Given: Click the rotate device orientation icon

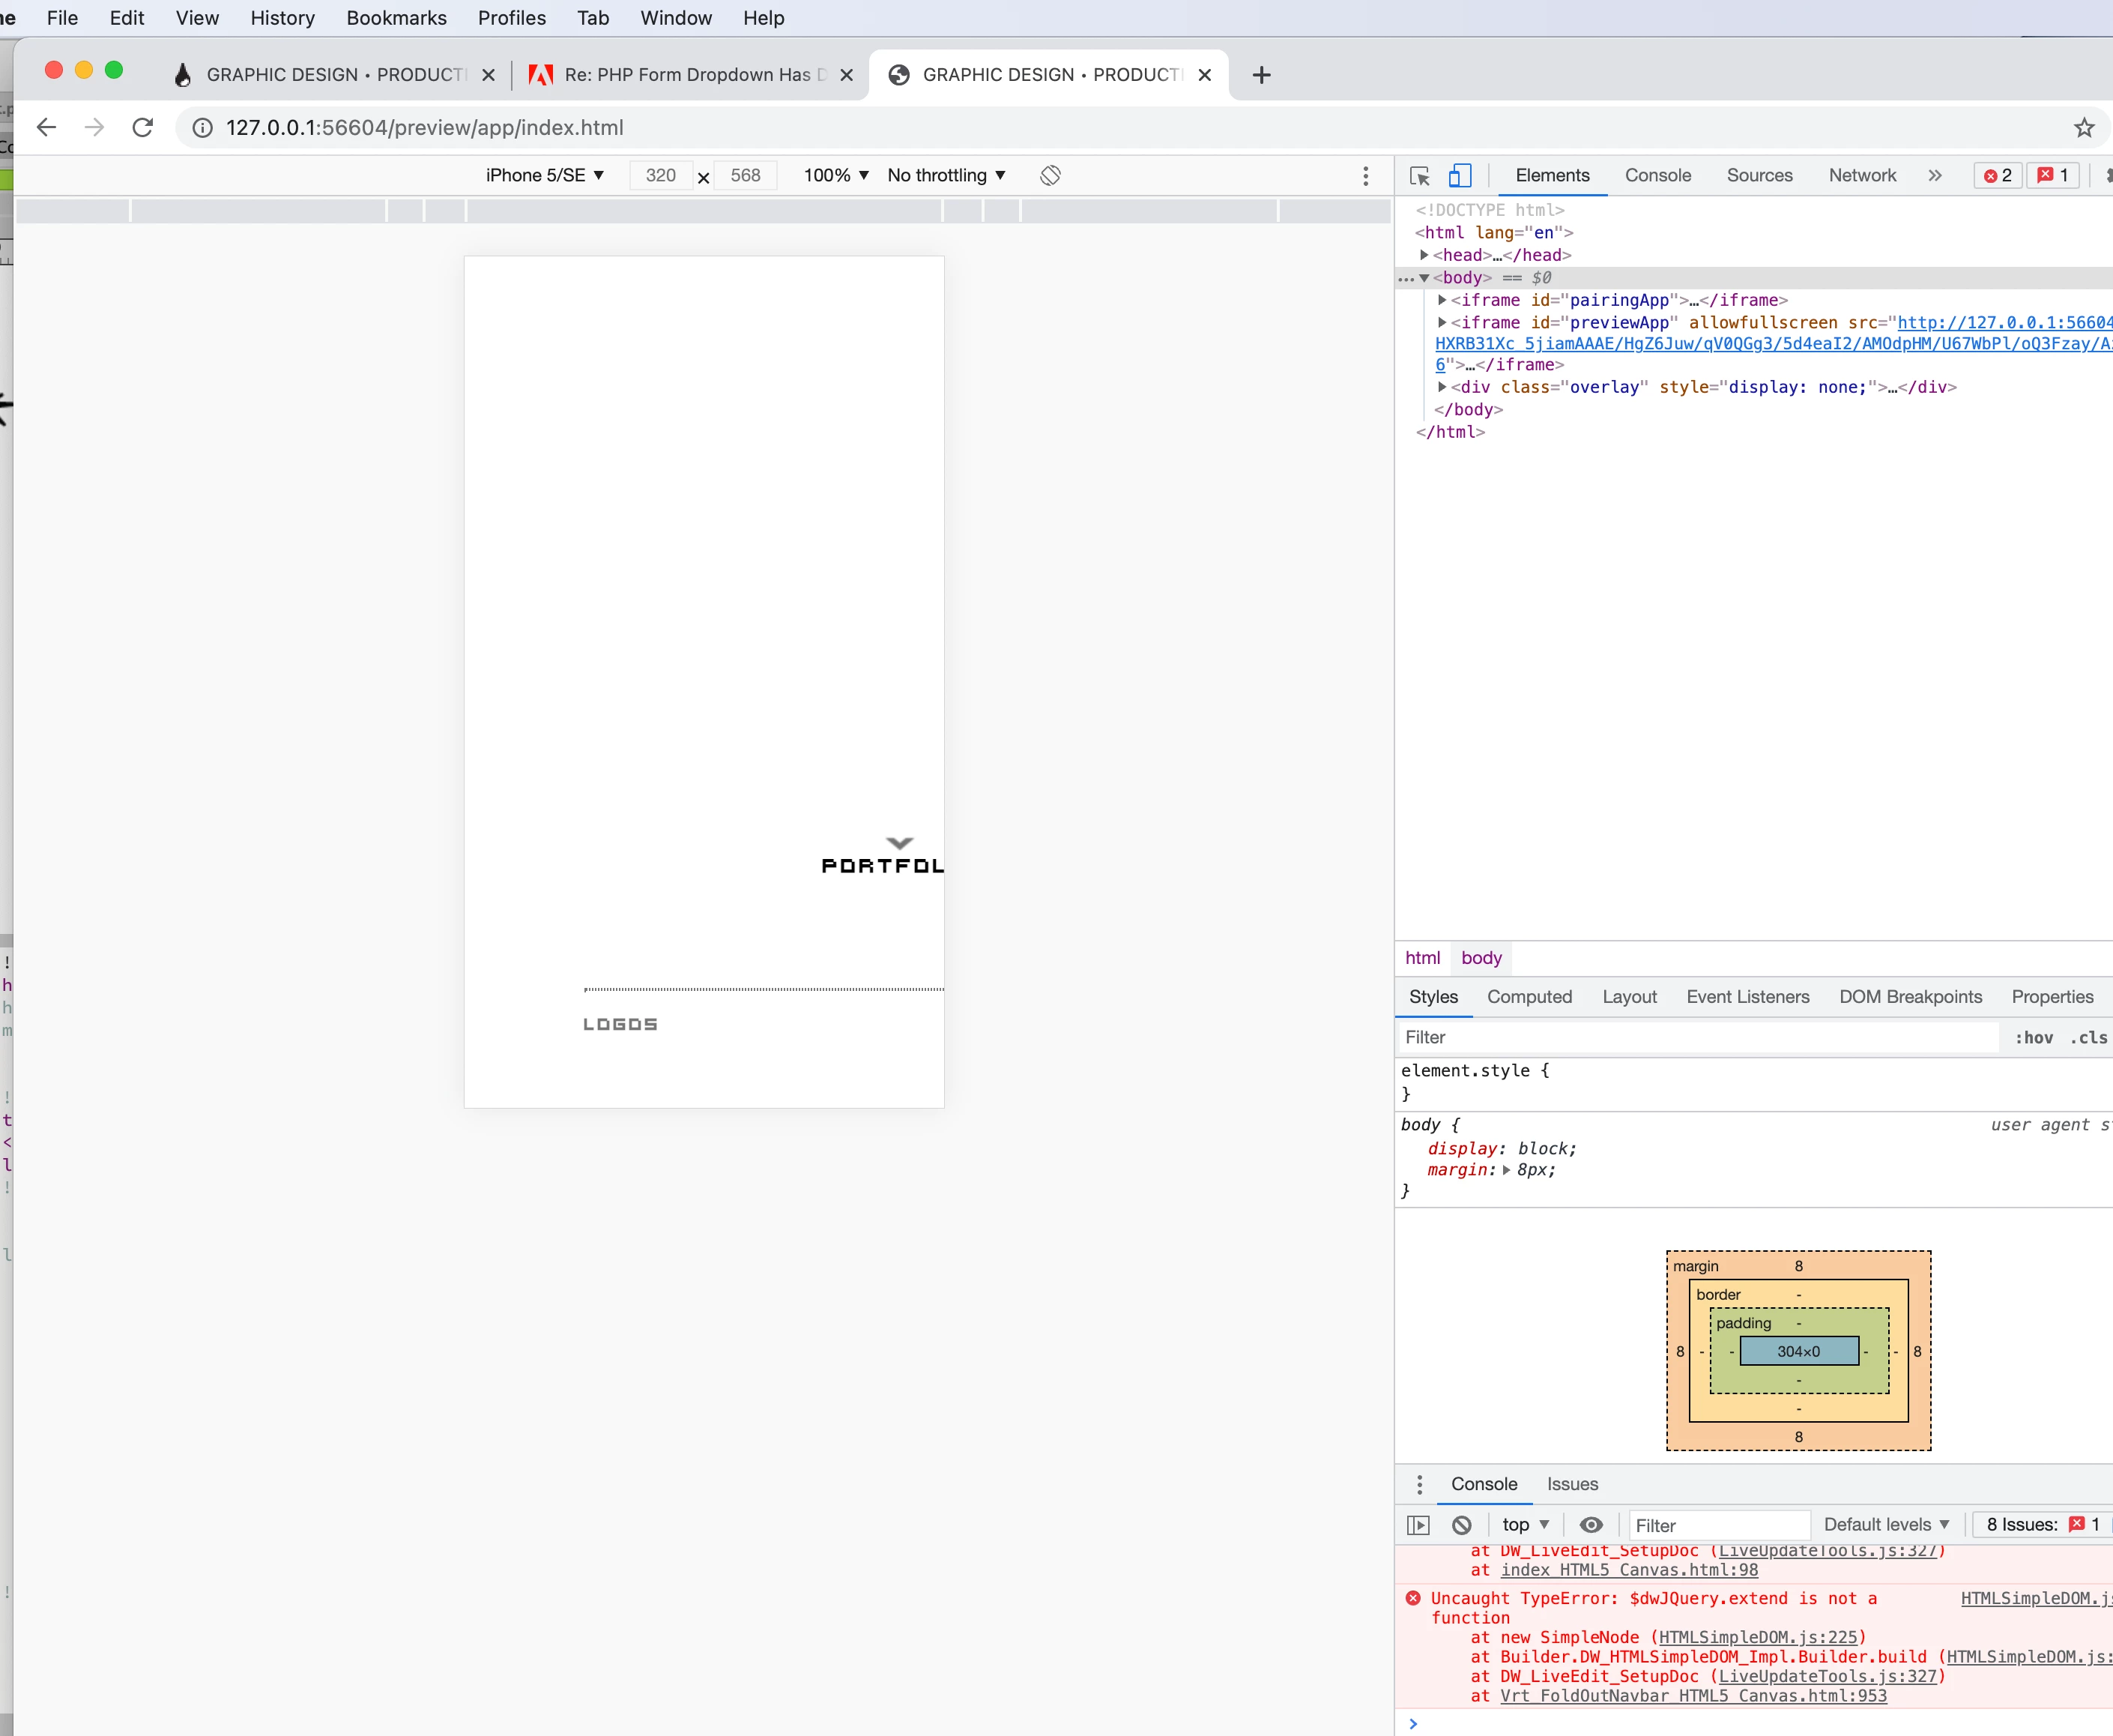Looking at the screenshot, I should coord(1050,176).
